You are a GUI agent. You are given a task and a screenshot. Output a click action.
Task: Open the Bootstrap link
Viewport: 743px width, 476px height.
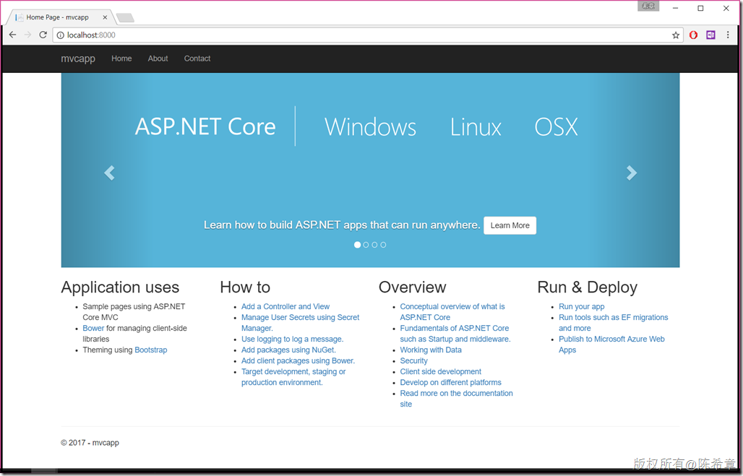click(150, 350)
